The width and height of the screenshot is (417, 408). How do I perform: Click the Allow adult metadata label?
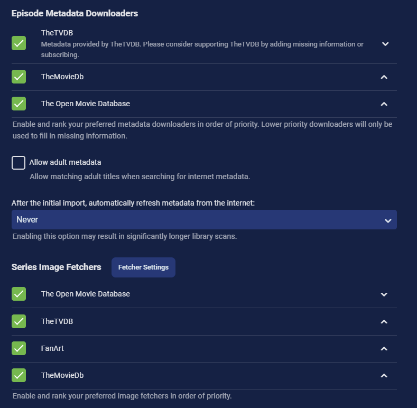[65, 162]
